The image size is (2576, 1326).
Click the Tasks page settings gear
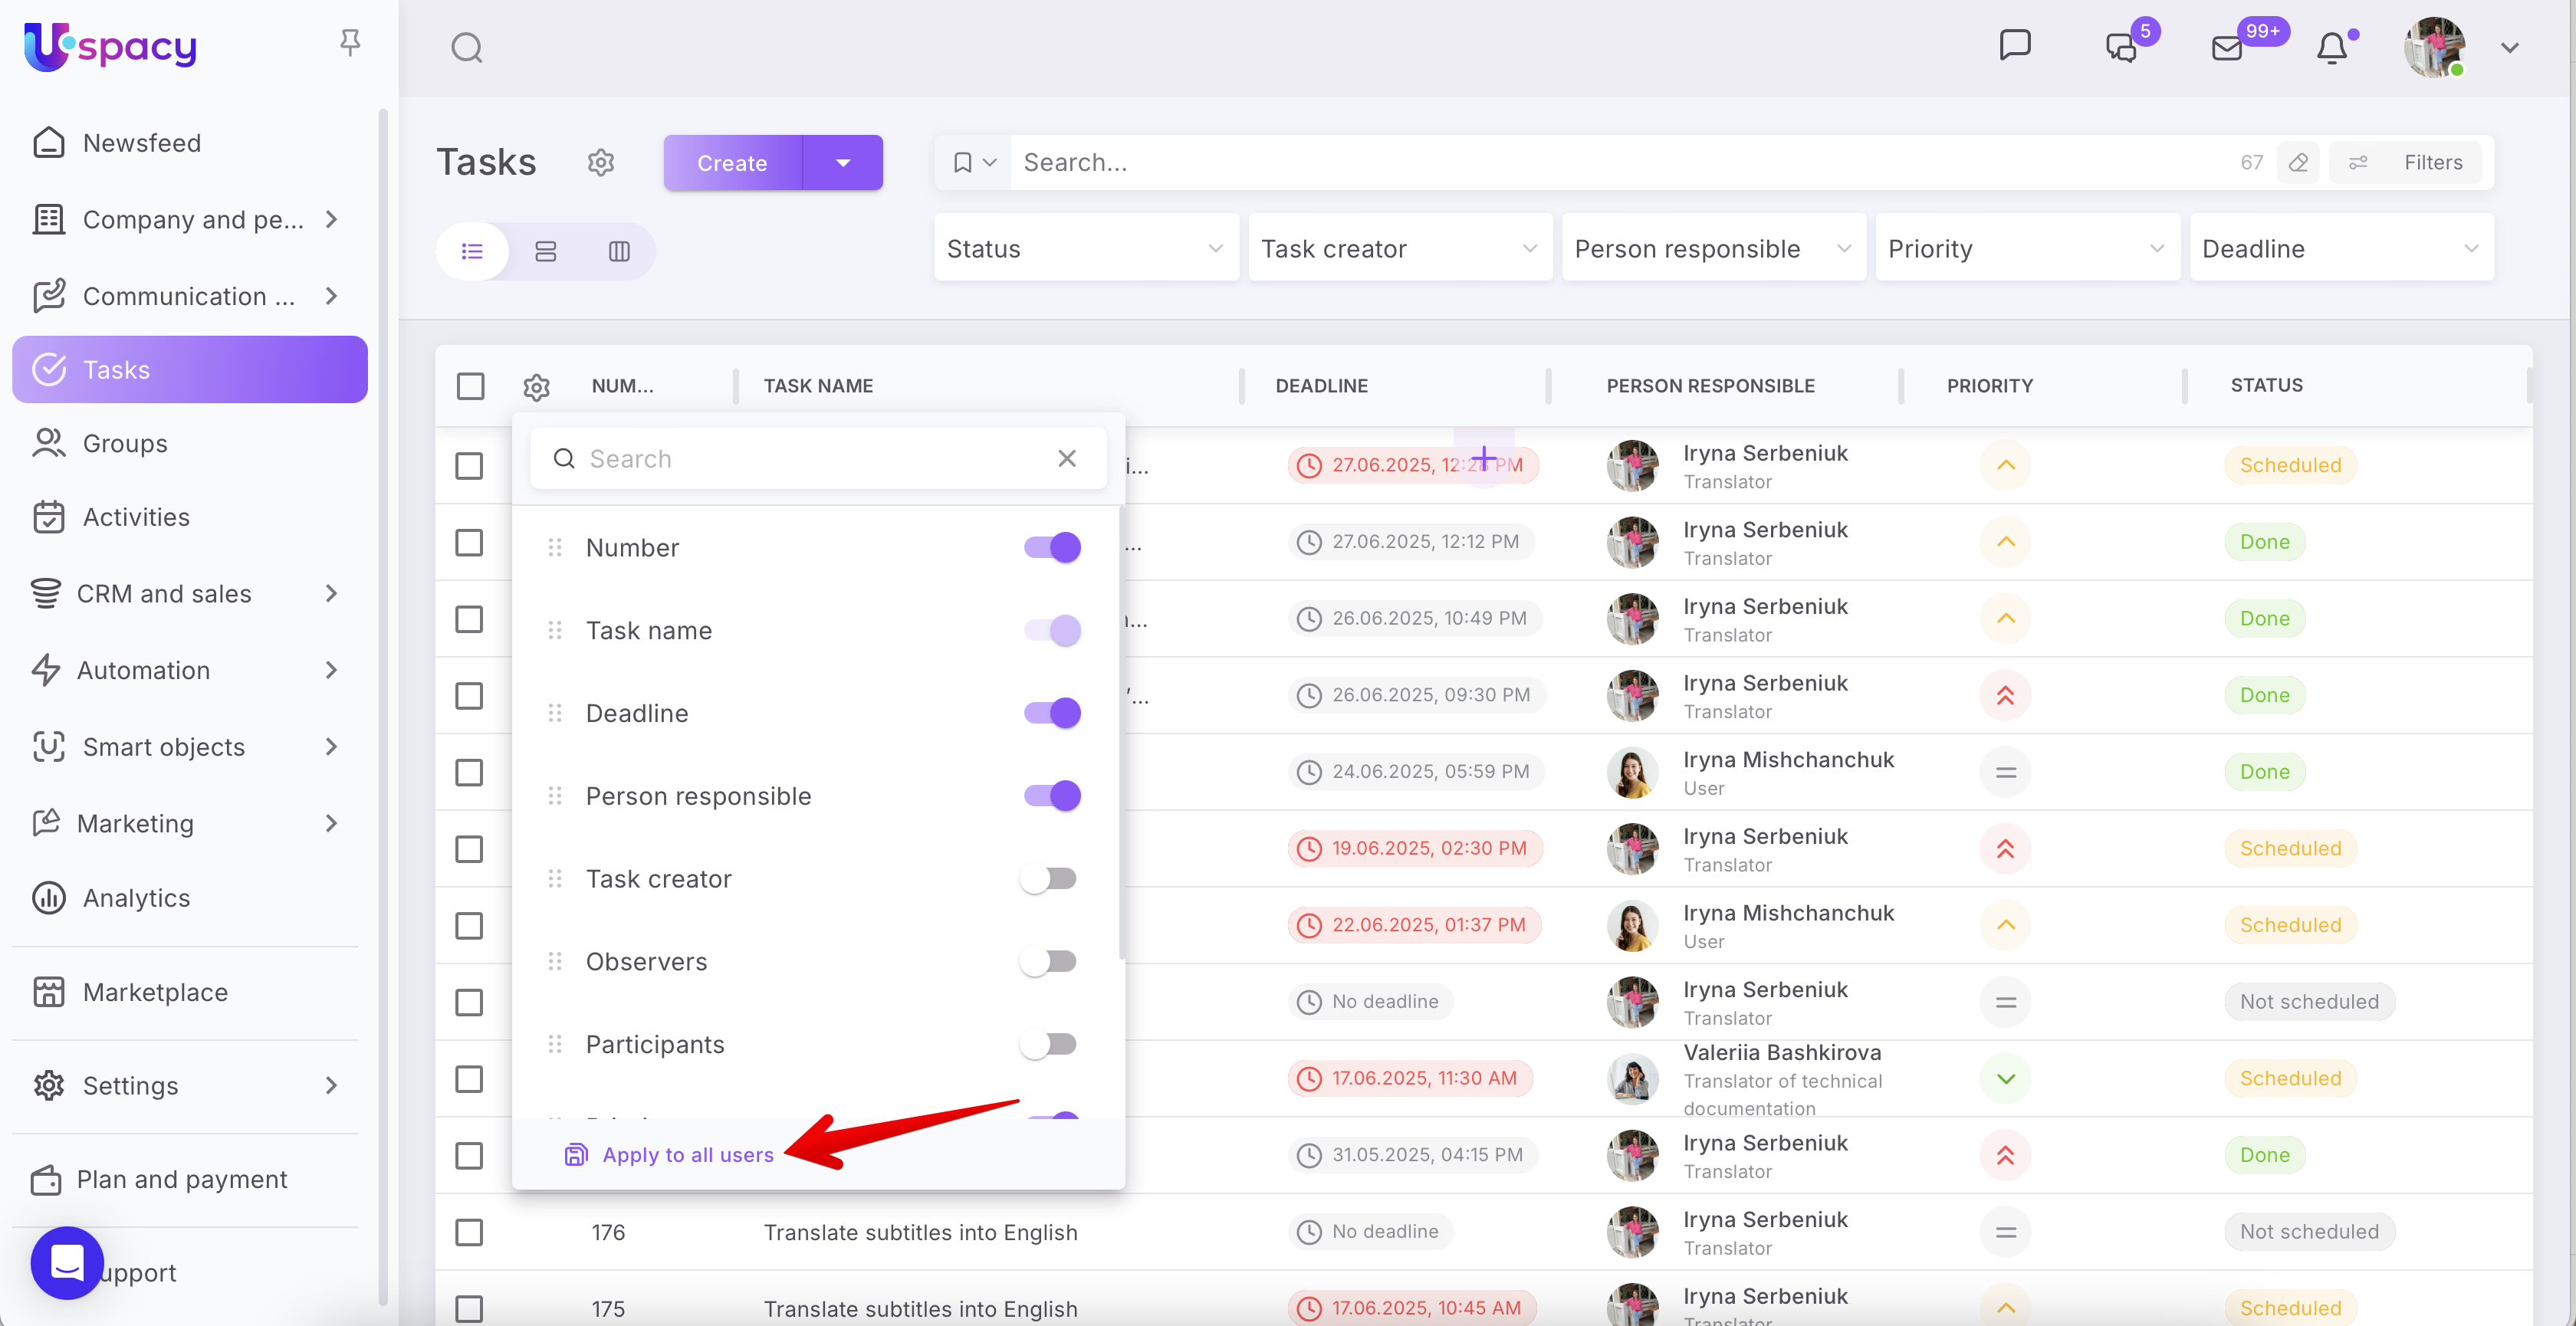coord(600,162)
